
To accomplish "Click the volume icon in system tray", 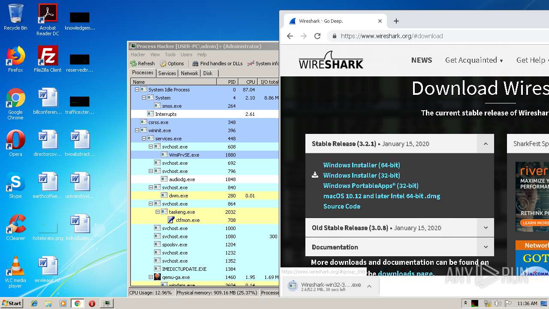I will (498, 303).
